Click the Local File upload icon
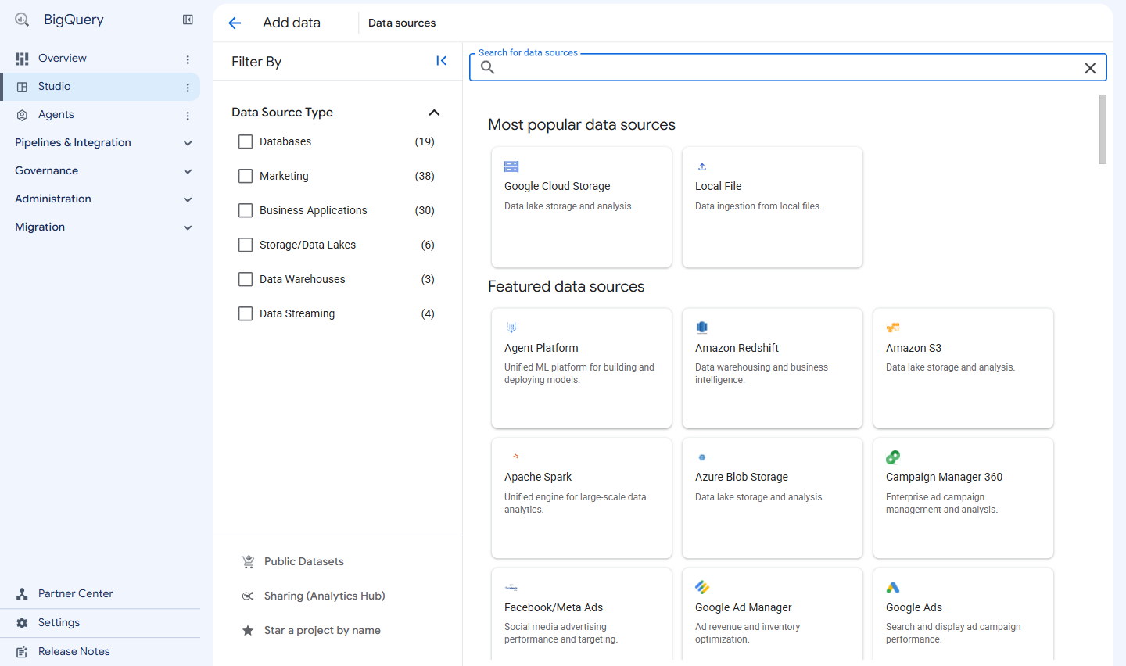 pyautogui.click(x=702, y=166)
